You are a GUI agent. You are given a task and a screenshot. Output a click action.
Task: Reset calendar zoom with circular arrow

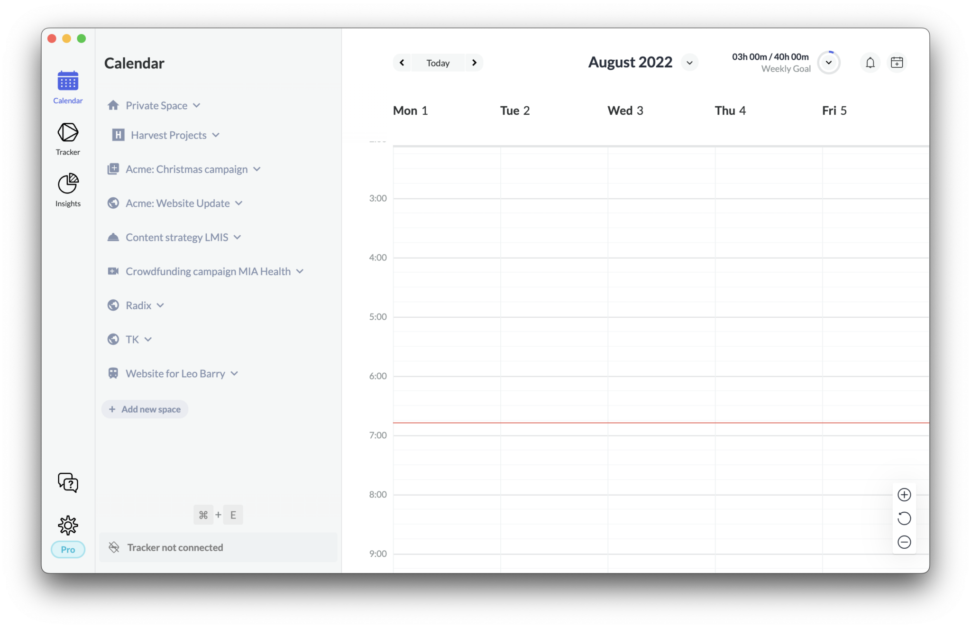click(x=904, y=518)
